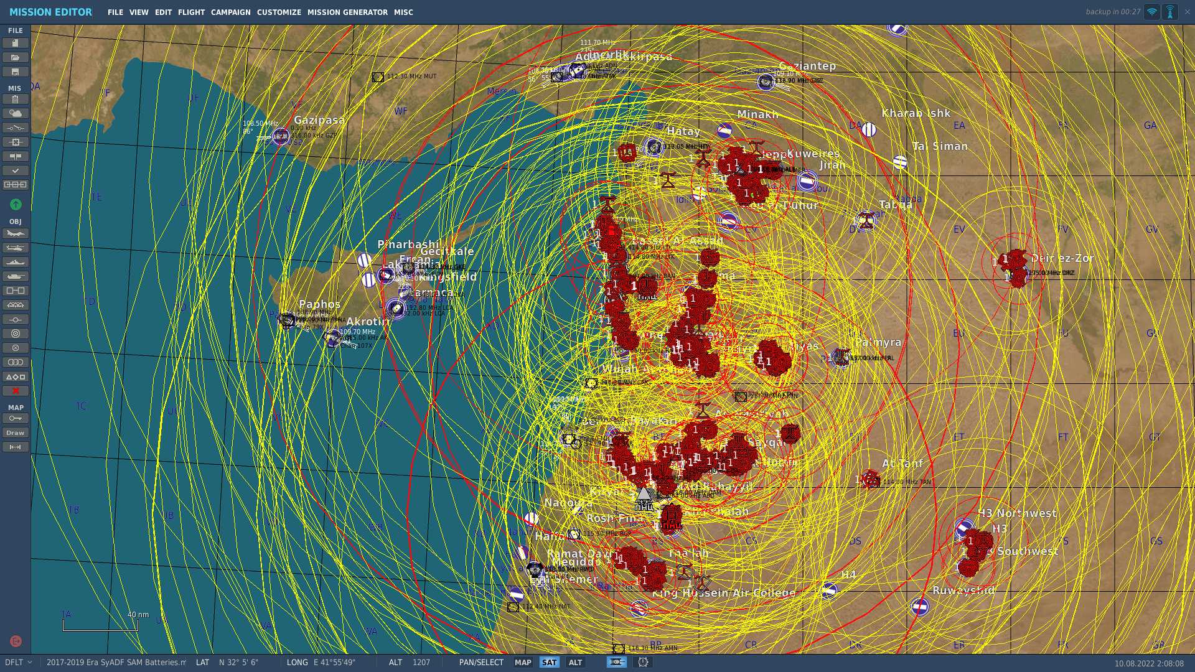Open the weather settings cloud icon
Screen dimensions: 1195x672
point(16,113)
